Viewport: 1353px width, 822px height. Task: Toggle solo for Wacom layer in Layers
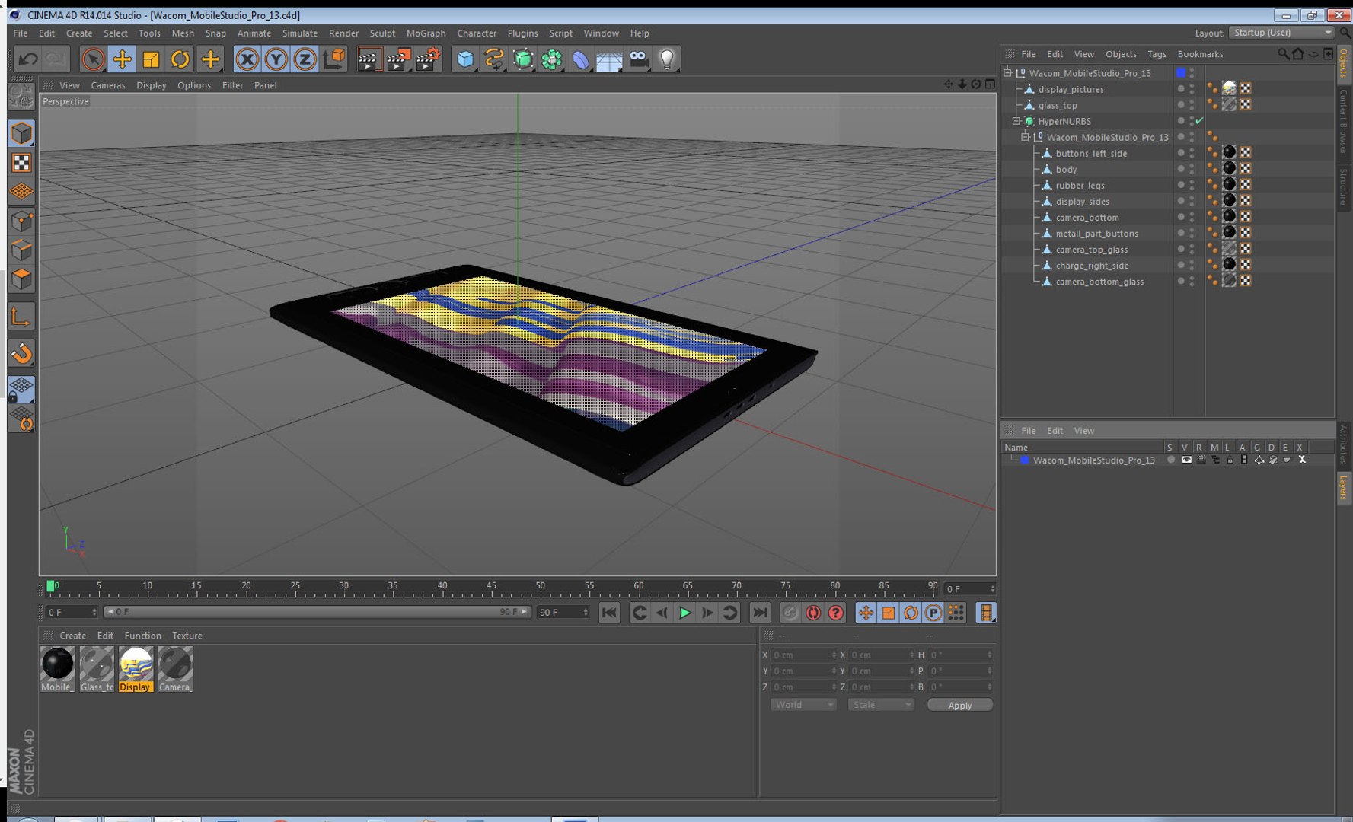pos(1170,460)
